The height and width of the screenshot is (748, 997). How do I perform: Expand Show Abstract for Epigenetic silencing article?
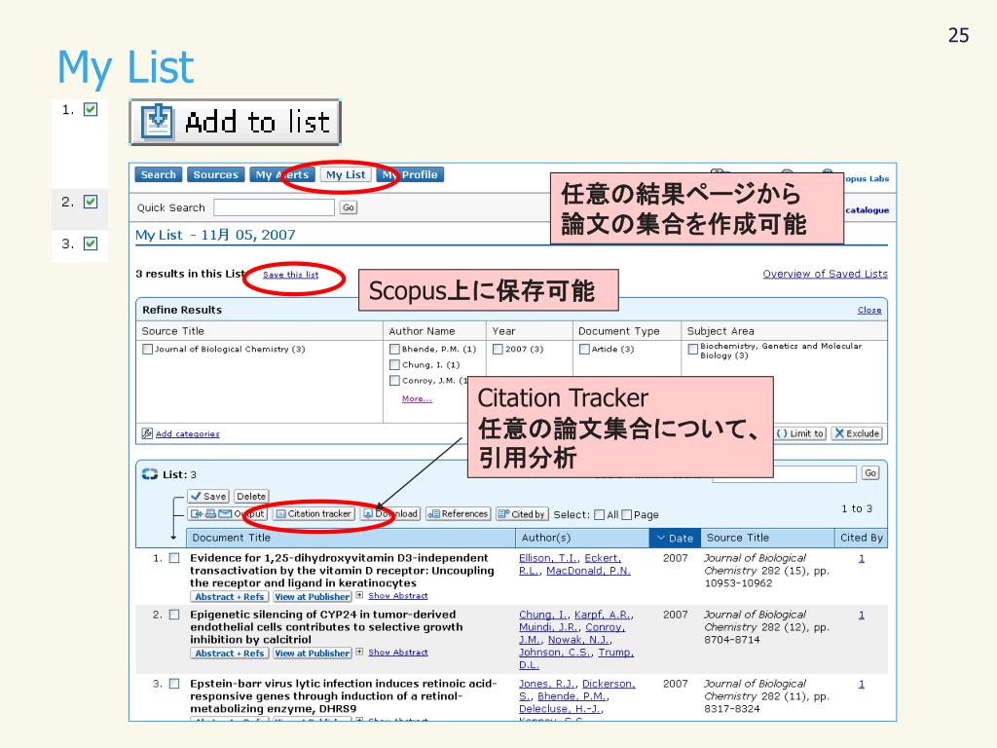pos(397,653)
